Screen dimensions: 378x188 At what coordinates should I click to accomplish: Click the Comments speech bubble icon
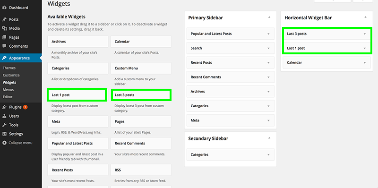click(x=4, y=46)
